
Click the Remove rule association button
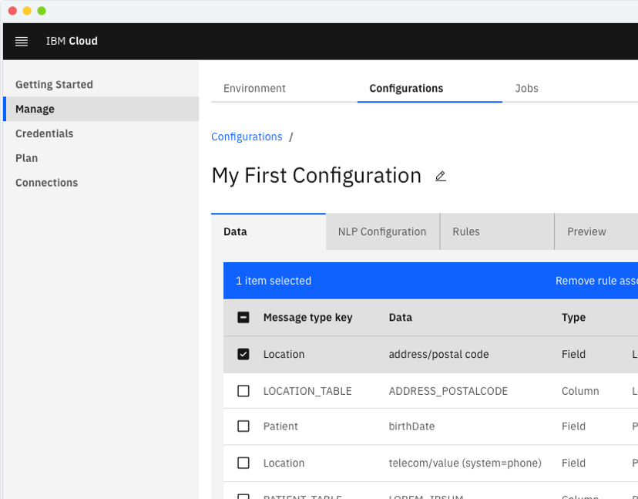coord(596,282)
